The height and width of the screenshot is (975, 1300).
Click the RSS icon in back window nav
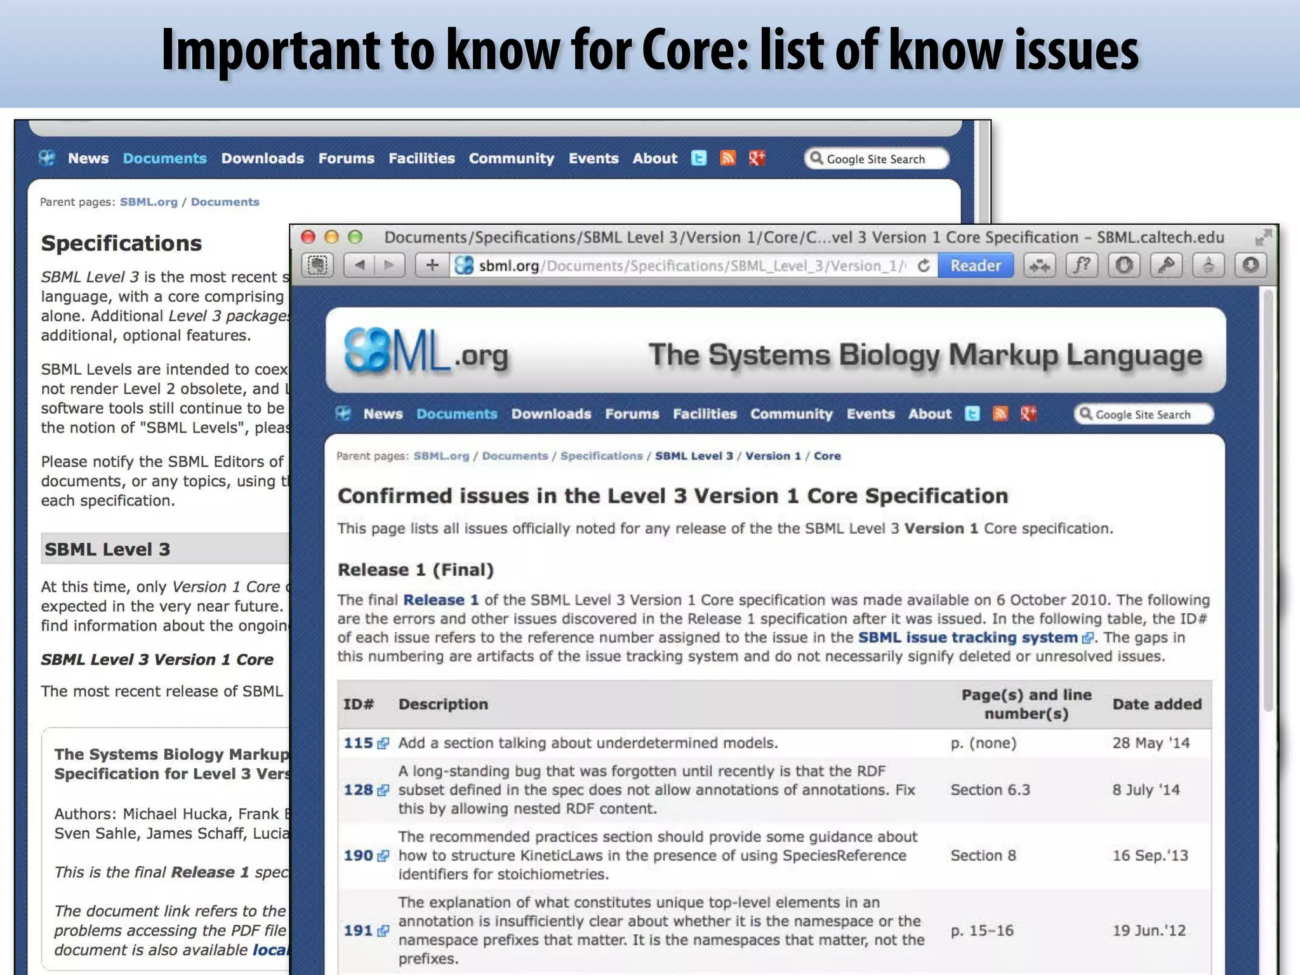(x=727, y=158)
